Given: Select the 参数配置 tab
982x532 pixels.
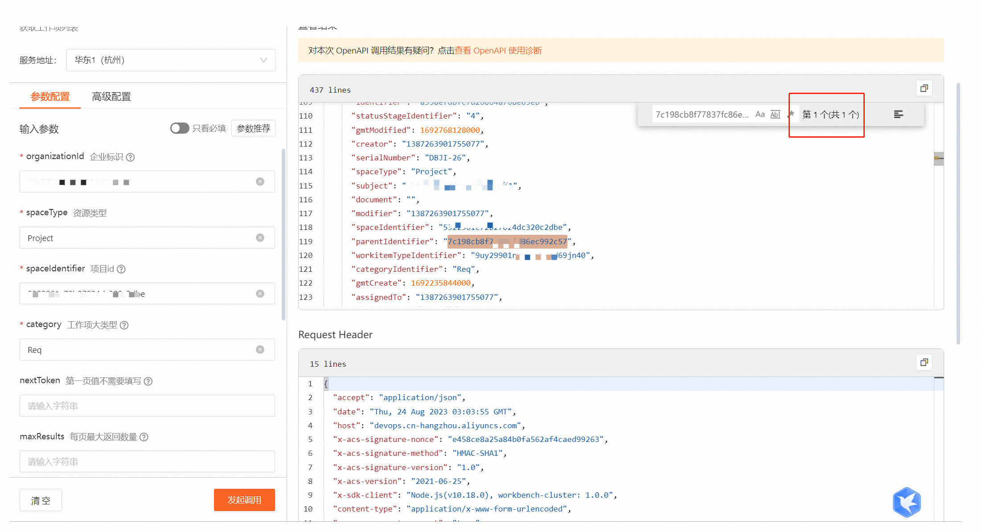Looking at the screenshot, I should pos(50,97).
